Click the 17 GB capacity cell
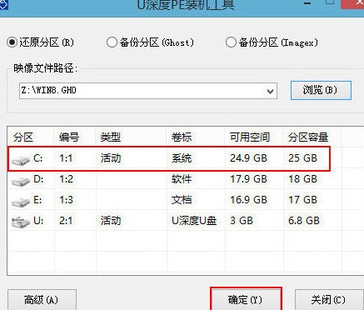The height and width of the screenshot is (310, 364). [302, 200]
